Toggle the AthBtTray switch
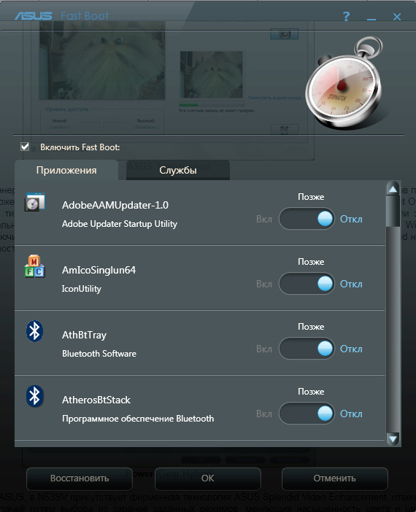Screen dimensions: 416x512 click(x=307, y=349)
